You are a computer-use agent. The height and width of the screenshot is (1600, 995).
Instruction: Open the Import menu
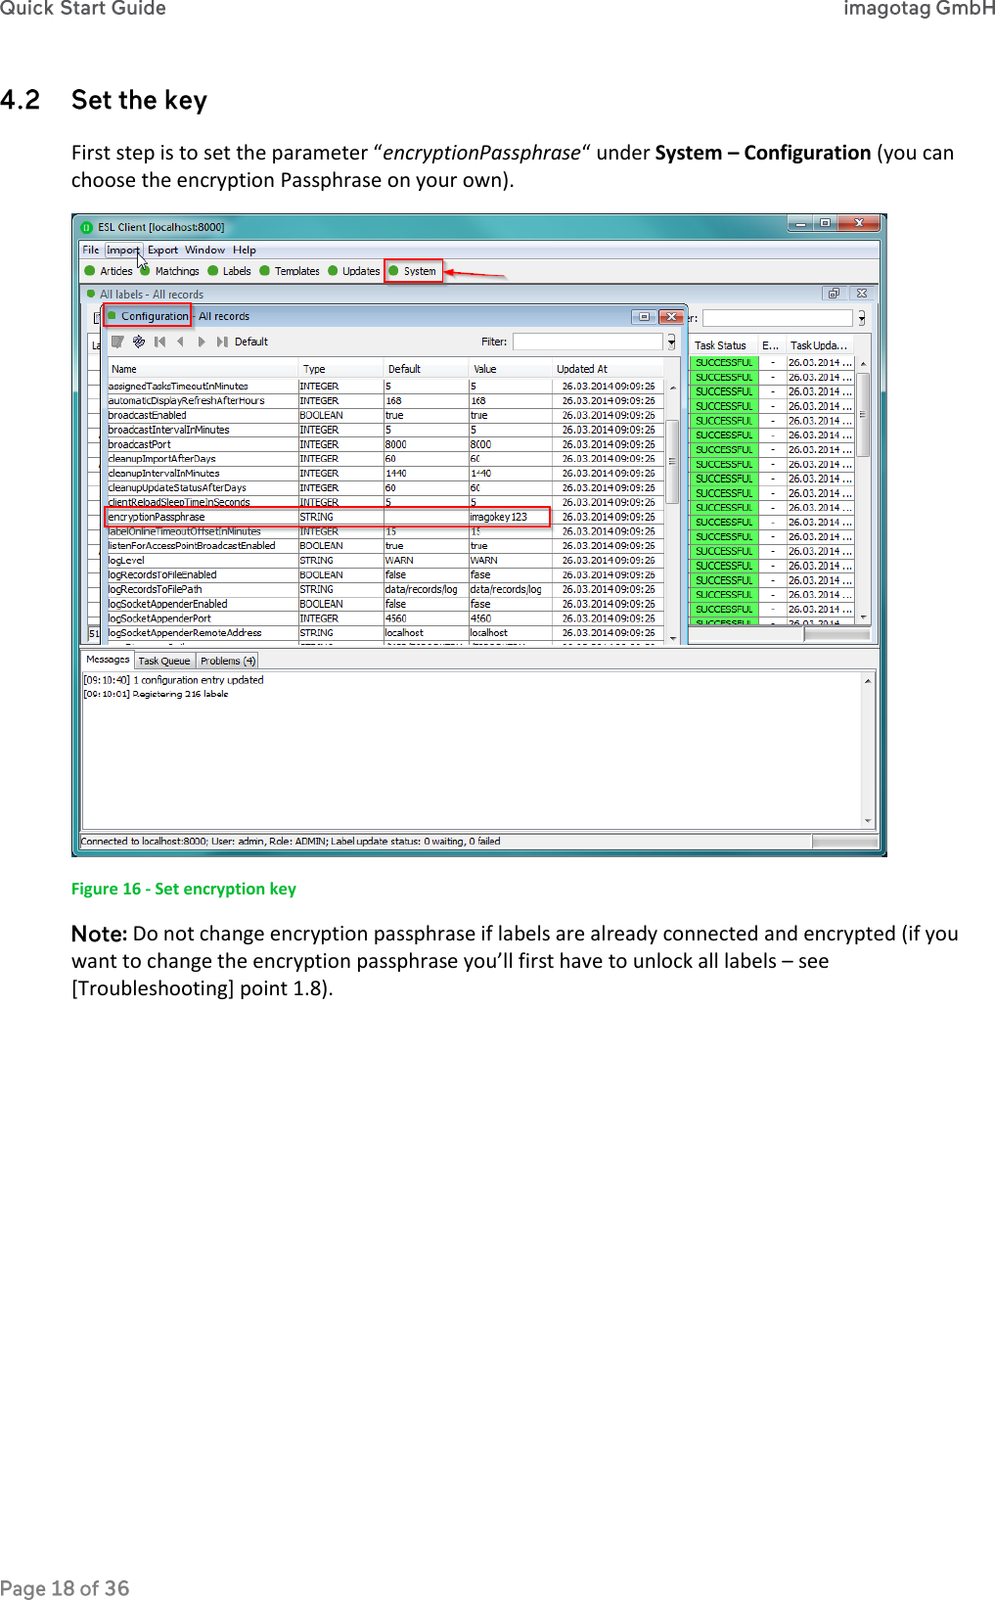point(123,251)
